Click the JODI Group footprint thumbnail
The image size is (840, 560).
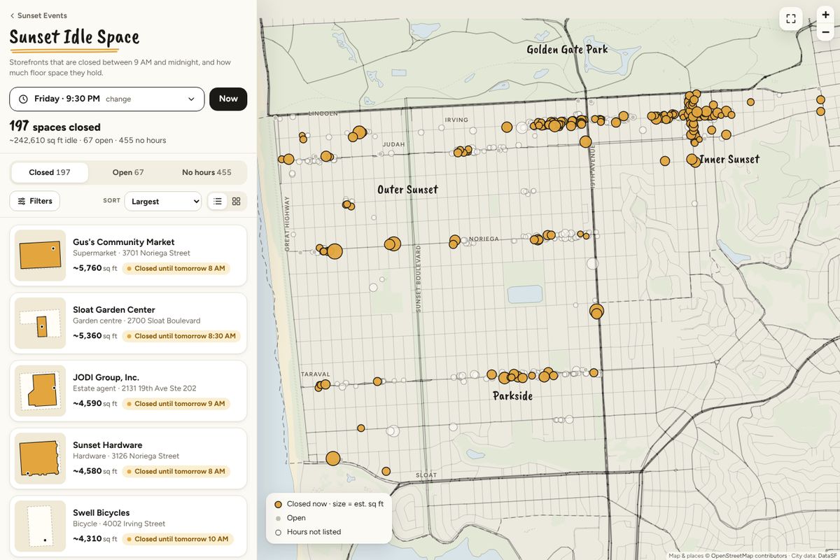(40, 391)
